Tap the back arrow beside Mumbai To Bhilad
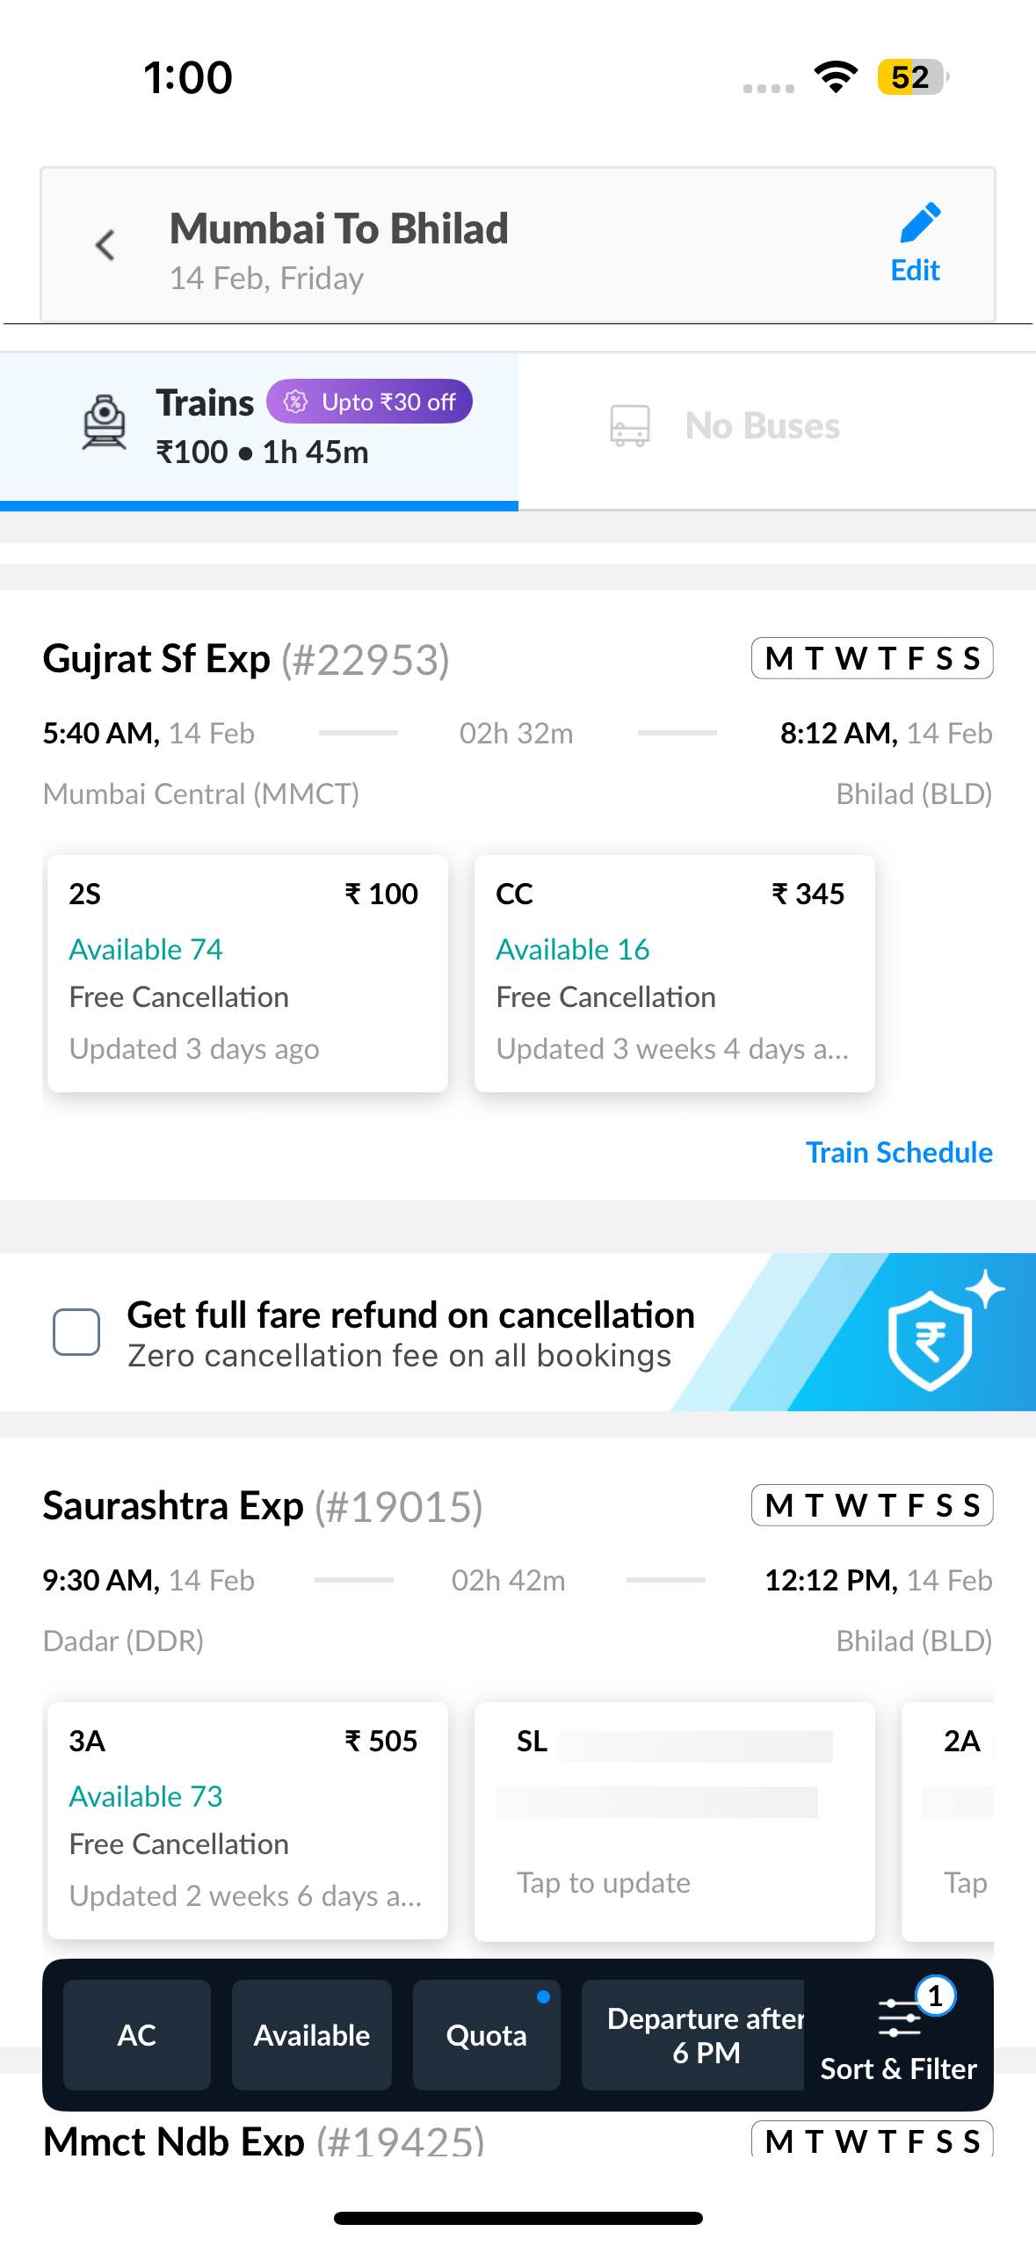Image resolution: width=1036 pixels, height=2246 pixels. [105, 245]
